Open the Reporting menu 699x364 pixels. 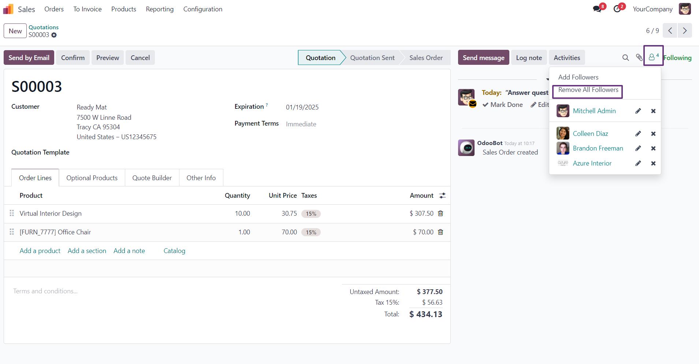tap(160, 9)
